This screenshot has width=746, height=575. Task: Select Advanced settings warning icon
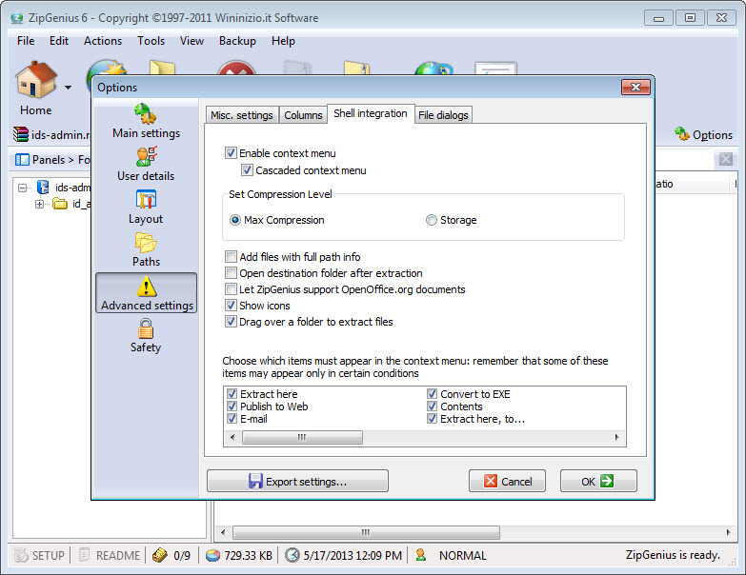(146, 287)
